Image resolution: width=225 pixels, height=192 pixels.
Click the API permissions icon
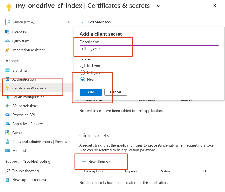[x=7, y=106]
